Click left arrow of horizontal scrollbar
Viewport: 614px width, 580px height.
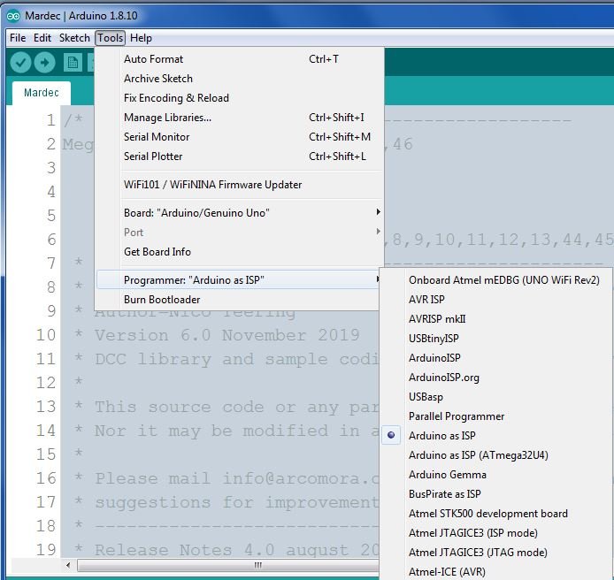69,565
